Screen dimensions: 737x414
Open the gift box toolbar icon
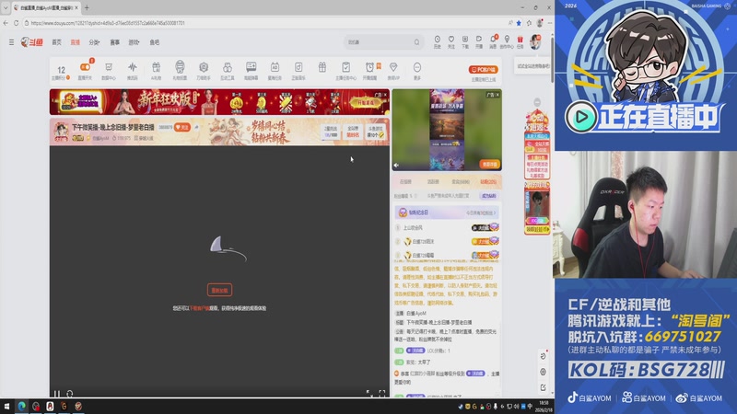pos(322,68)
